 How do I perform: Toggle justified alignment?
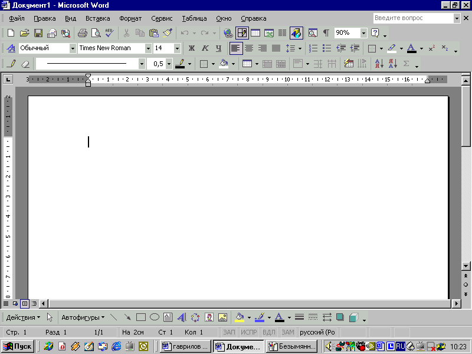point(276,48)
